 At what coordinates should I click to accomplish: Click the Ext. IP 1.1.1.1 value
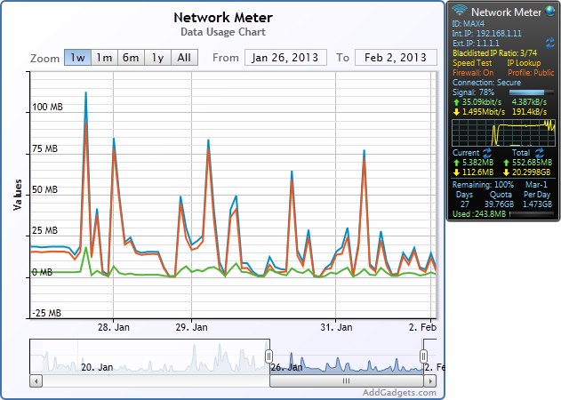[488, 44]
